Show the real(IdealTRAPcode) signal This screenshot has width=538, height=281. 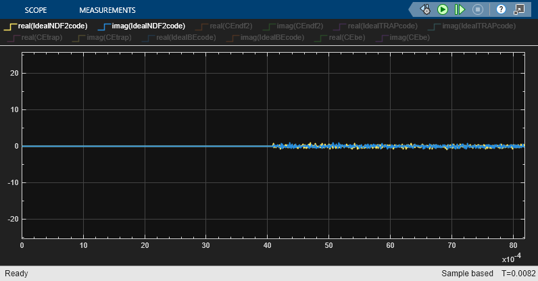pyautogui.click(x=375, y=26)
